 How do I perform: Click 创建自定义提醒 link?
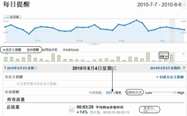170,77
